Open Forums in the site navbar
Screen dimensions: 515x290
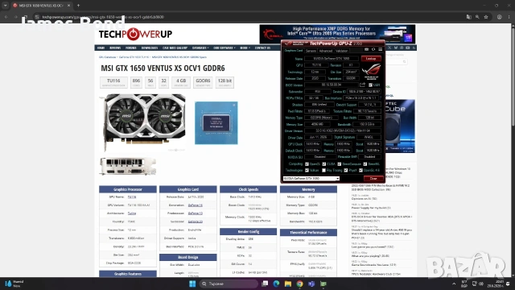pyautogui.click(x=130, y=48)
